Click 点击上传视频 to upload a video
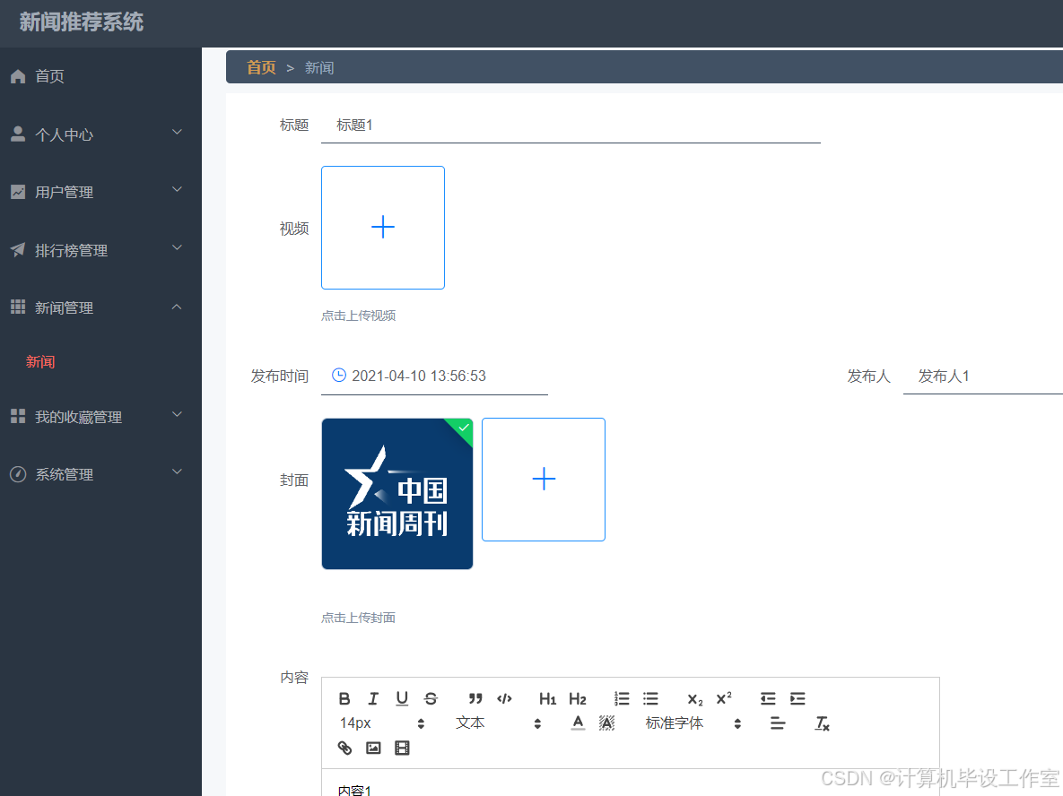The image size is (1063, 796). click(x=358, y=316)
